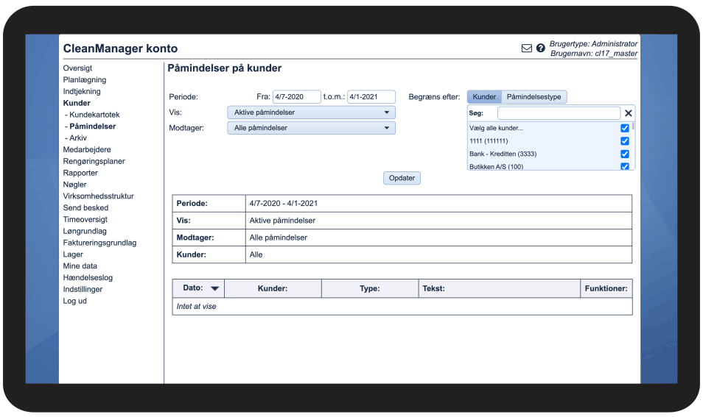Open the Vis 'Aktive påmindelser' dropdown
Viewport: 703px width, 417px height.
click(311, 113)
